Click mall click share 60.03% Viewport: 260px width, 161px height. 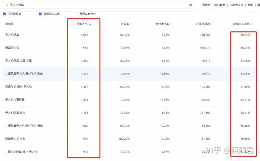(245, 35)
